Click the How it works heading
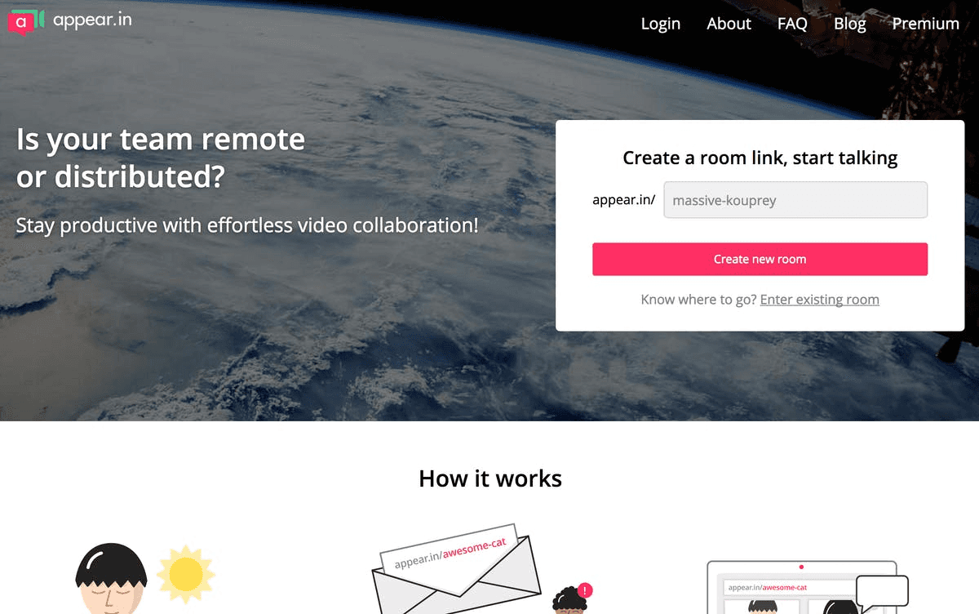This screenshot has height=614, width=979. click(490, 478)
